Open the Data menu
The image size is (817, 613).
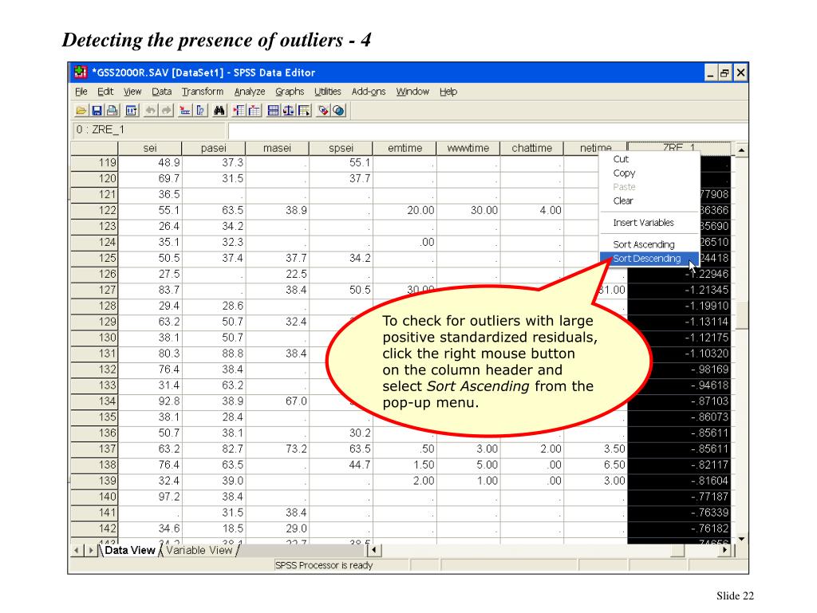161,92
